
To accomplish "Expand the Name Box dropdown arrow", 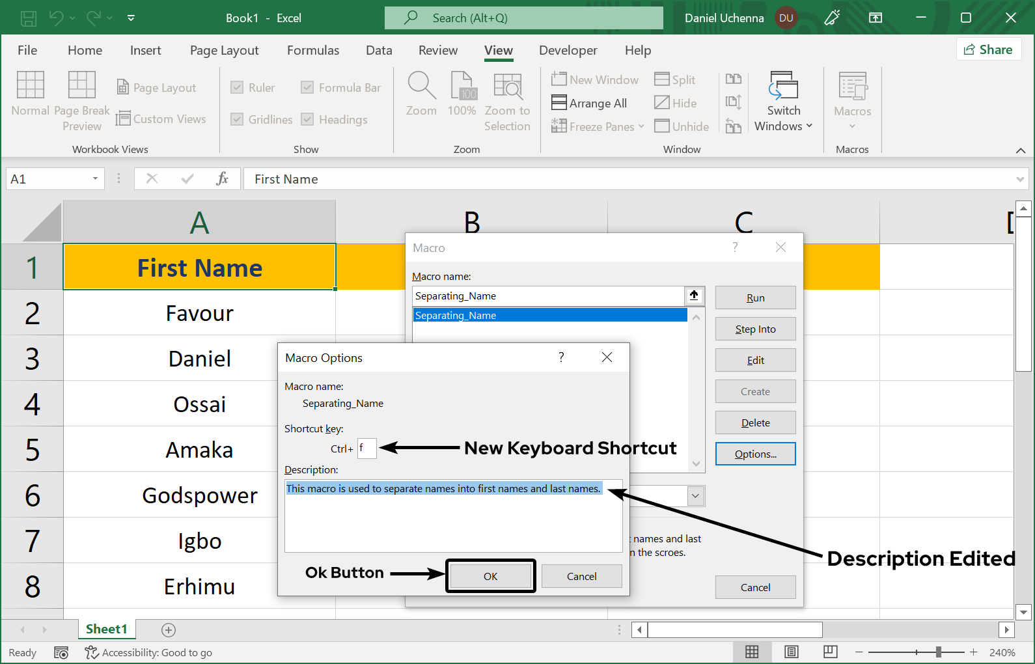I will click(x=95, y=179).
